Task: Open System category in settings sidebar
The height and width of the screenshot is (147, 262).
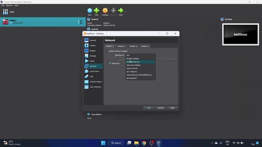Action: click(93, 45)
